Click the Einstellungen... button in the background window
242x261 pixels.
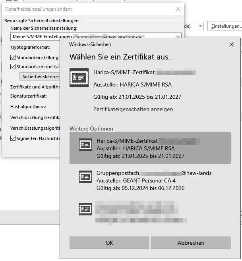click(x=225, y=26)
